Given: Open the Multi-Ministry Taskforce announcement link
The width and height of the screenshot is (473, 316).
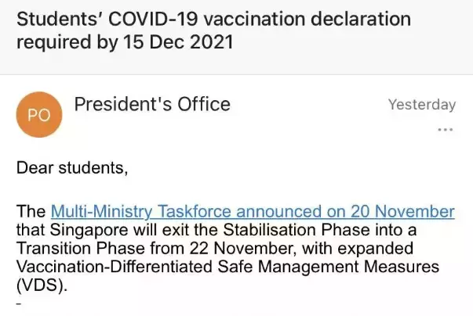Looking at the screenshot, I should coord(252,211).
